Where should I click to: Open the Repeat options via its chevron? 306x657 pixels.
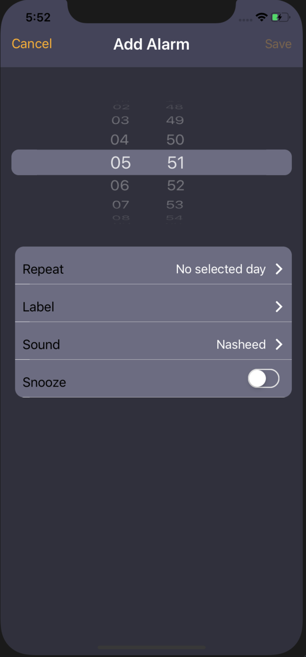[279, 269]
